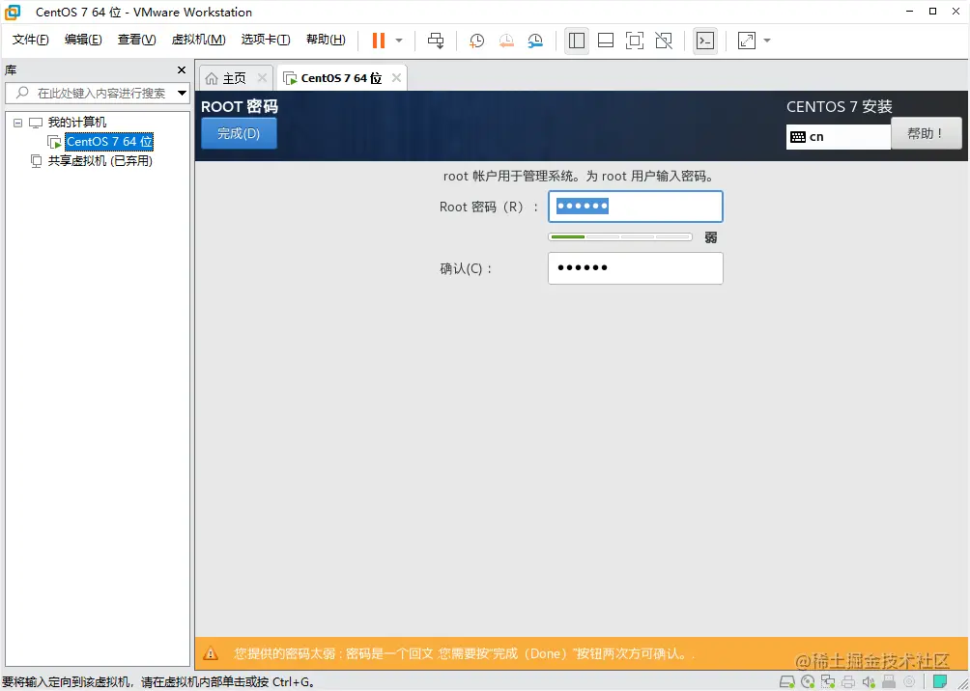The image size is (970, 691).
Task: Click the CD/DVD drive status icon
Action: pos(808,682)
